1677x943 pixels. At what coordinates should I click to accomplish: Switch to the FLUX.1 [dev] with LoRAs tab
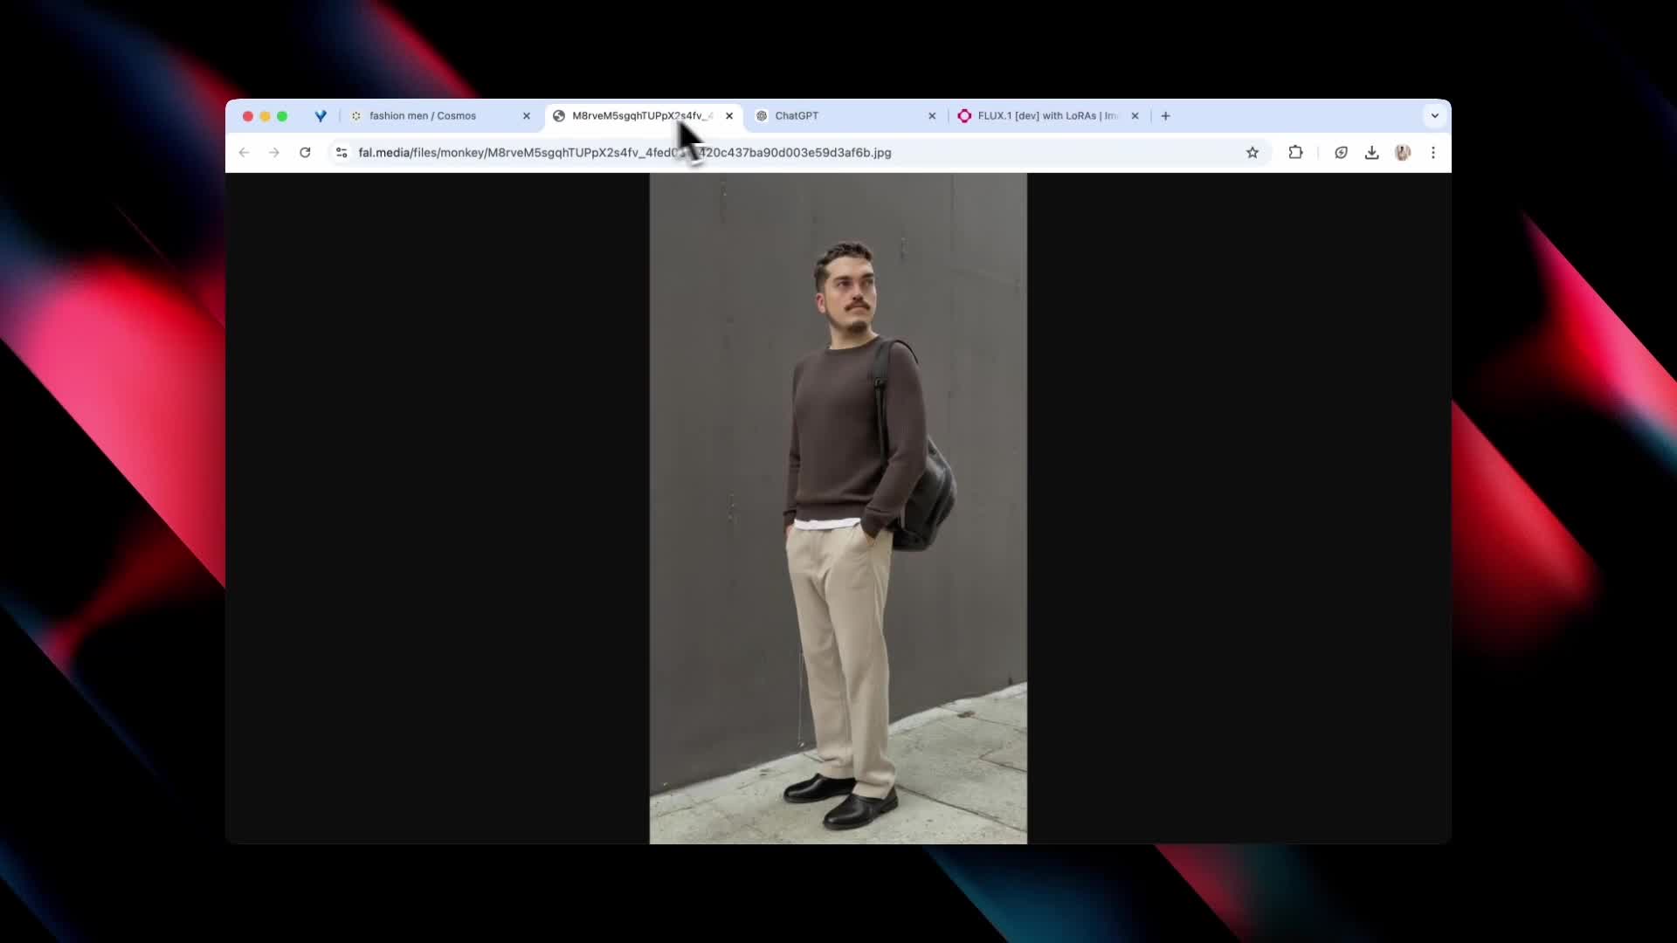[x=1046, y=116]
